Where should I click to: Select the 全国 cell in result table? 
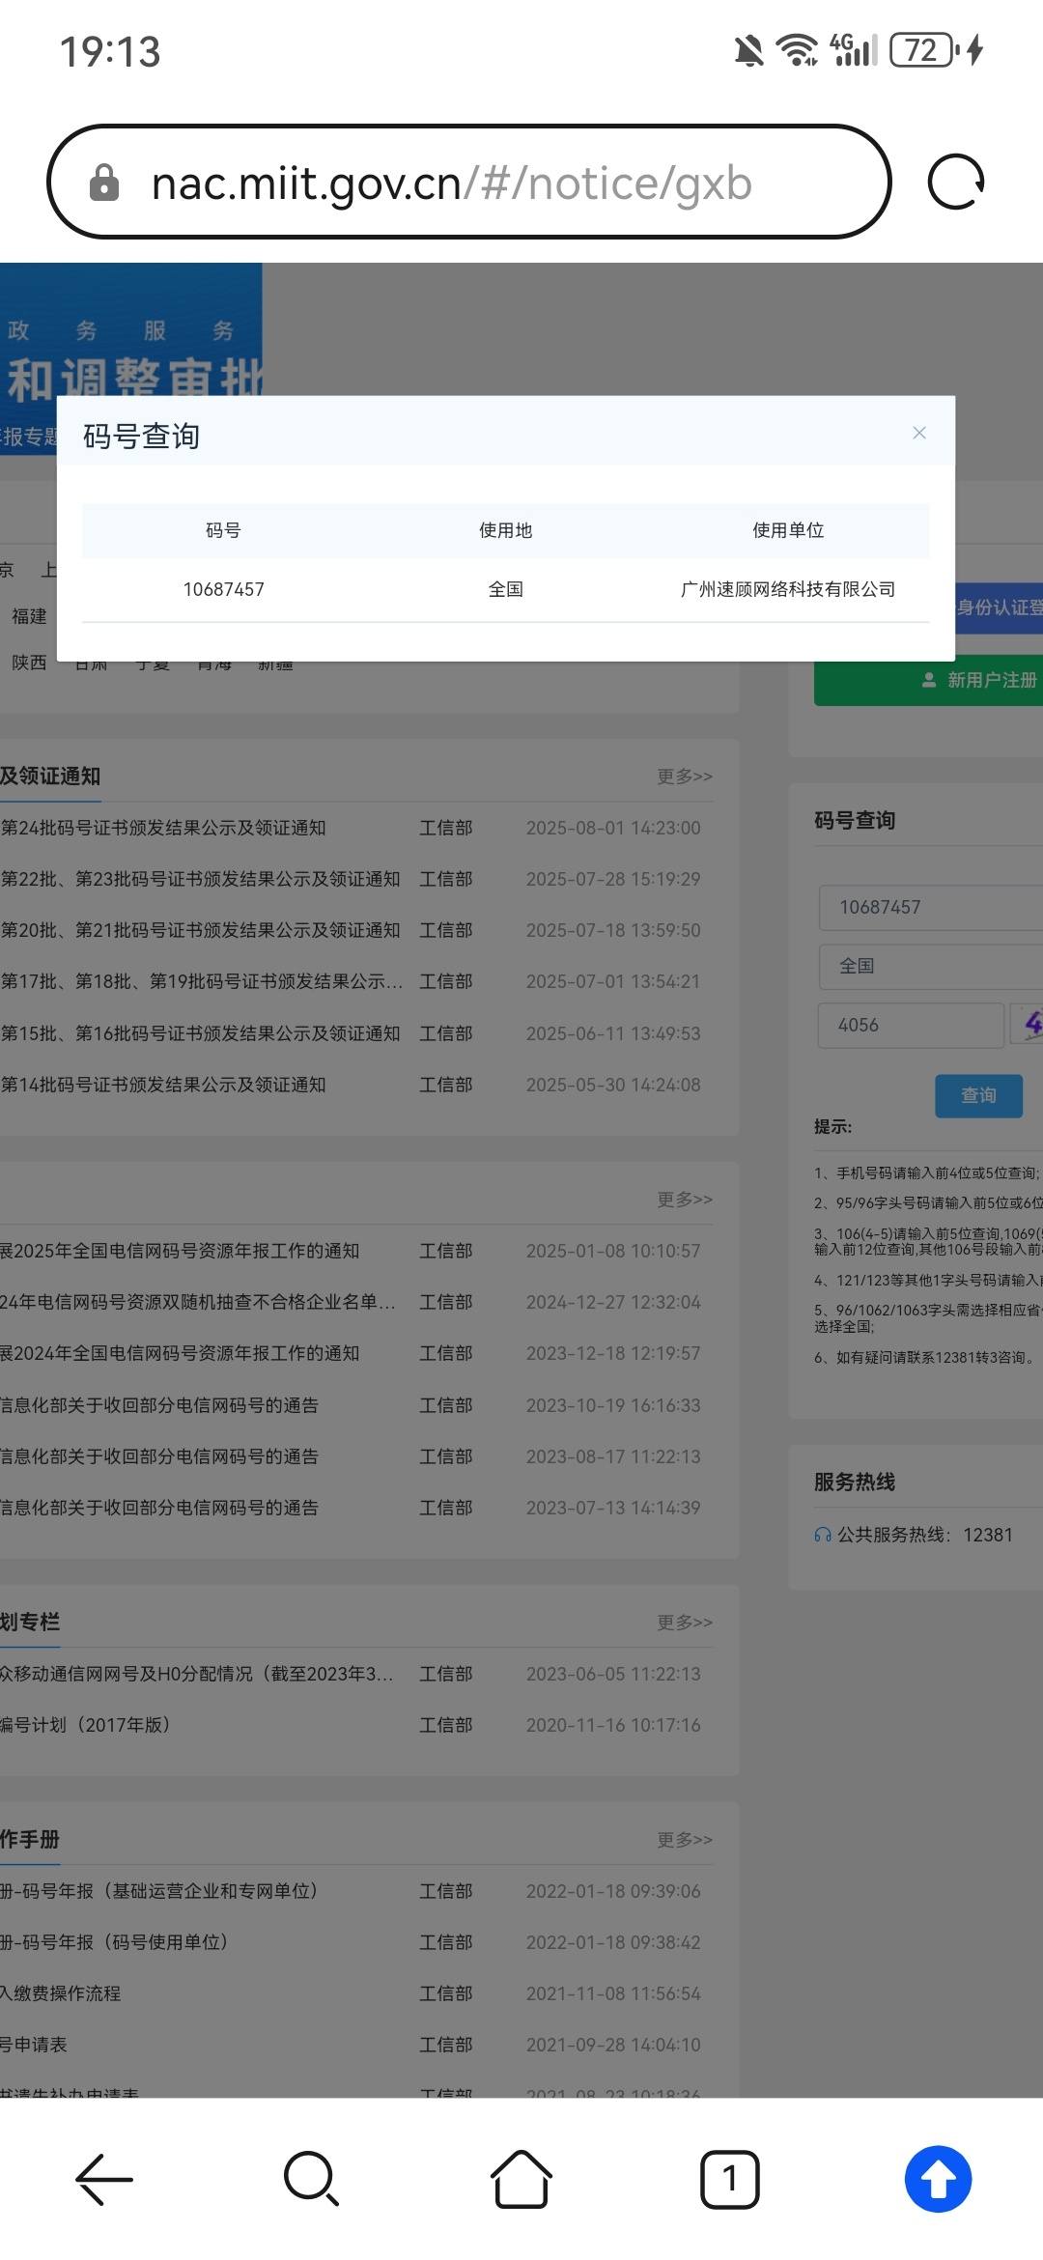[506, 589]
